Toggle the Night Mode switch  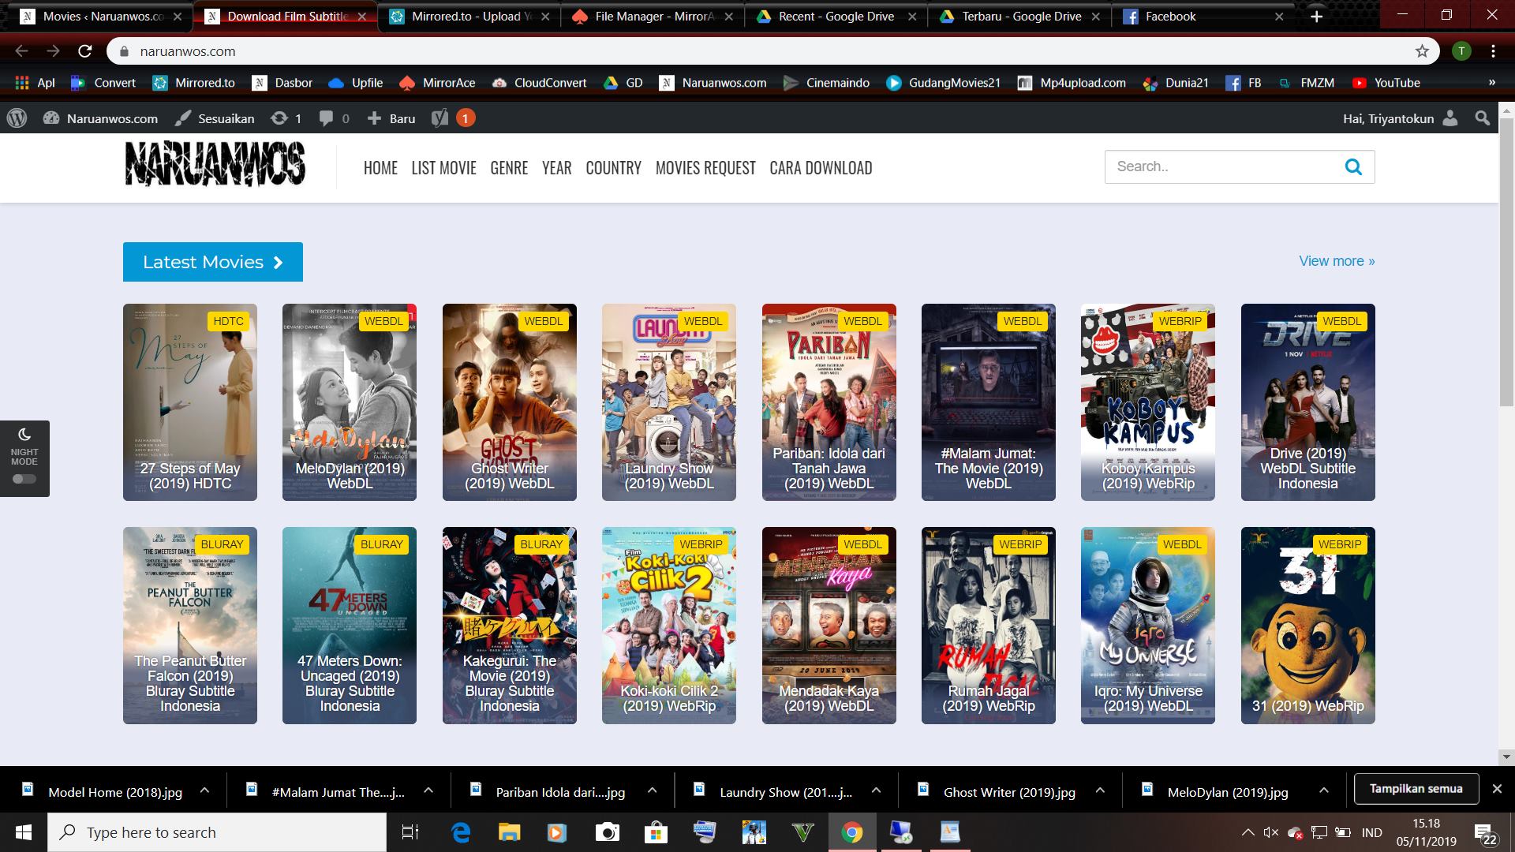[24, 479]
